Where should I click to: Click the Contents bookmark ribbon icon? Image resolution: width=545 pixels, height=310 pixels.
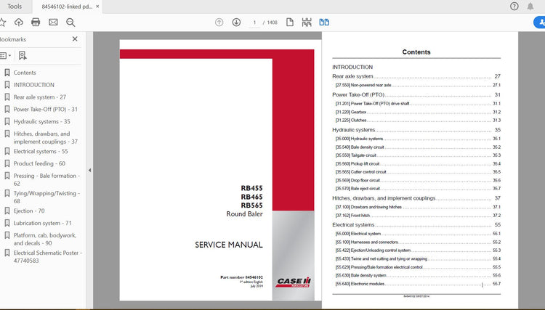tap(7, 73)
